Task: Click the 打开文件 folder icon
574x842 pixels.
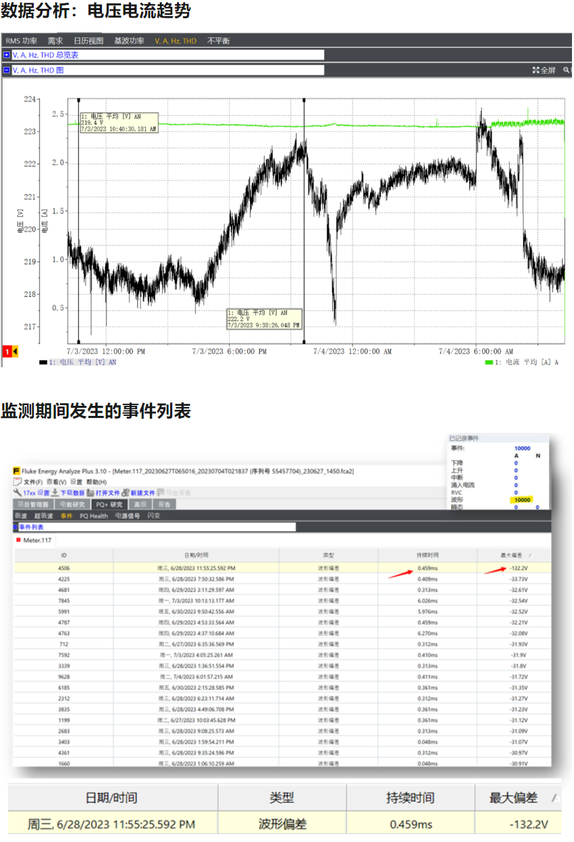Action: [90, 493]
